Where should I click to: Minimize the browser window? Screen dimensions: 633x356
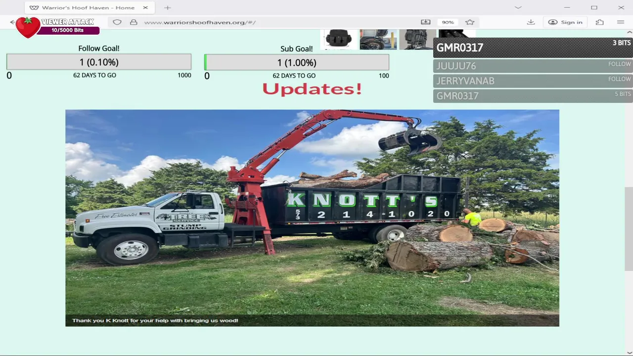(x=567, y=7)
